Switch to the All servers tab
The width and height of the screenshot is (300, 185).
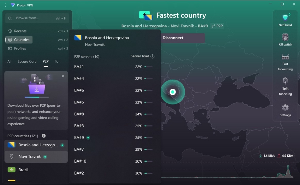pos(9,61)
